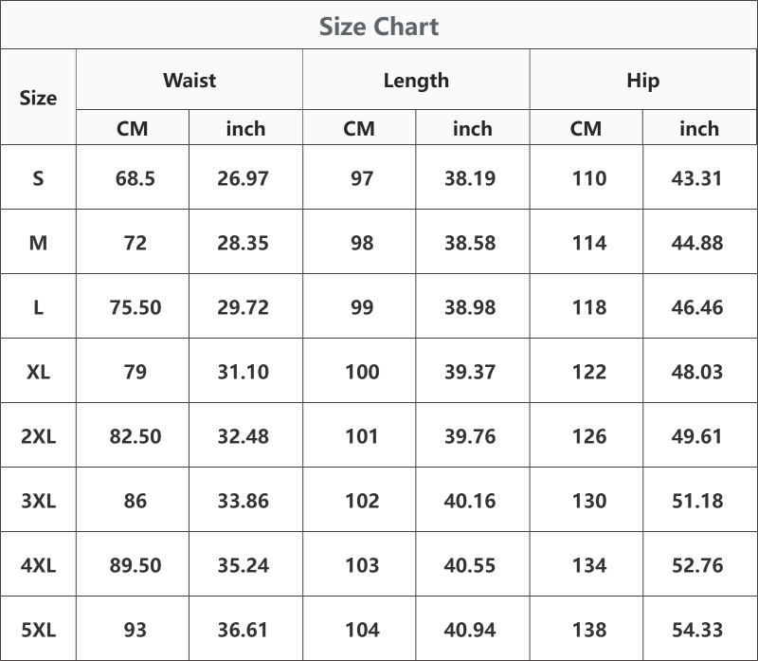Viewport: 758px width, 661px height.
Task: Select the Hip column header
Action: 643,81
